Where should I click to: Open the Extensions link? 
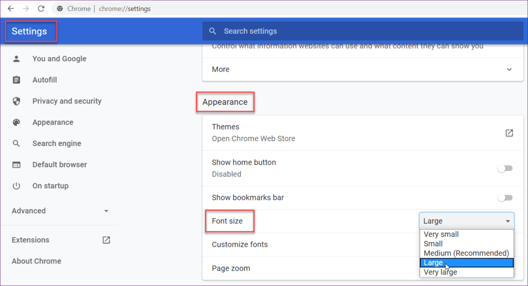click(x=30, y=240)
